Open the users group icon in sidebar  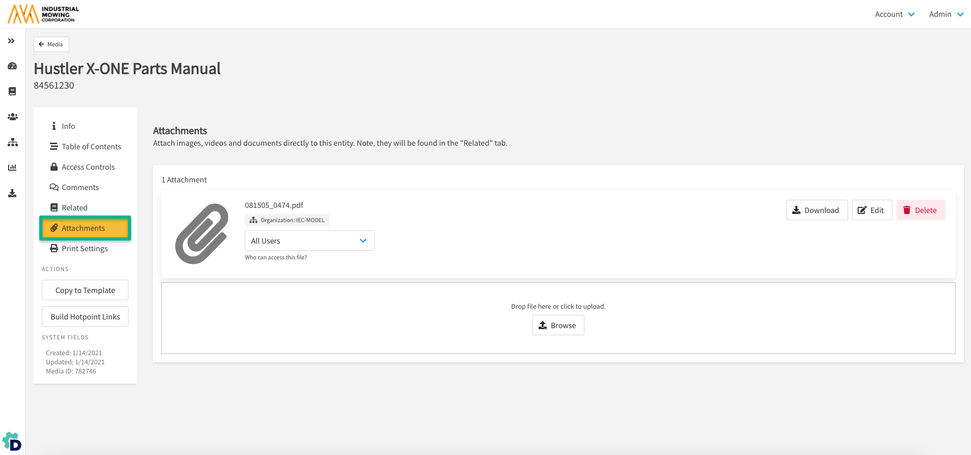(x=12, y=117)
